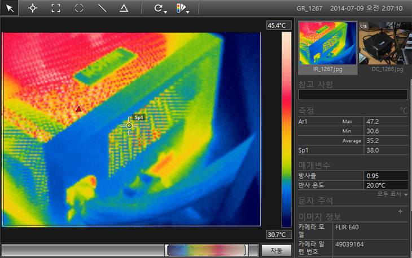412x258 pixels.
Task: Click the 문자 주석 section header
Action: [x=315, y=201]
